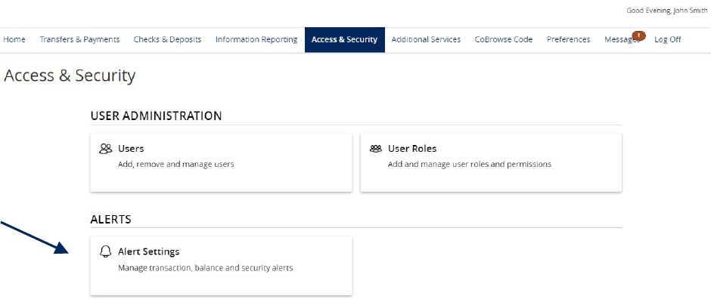
Task: Open Information Reporting menu
Action: click(256, 39)
